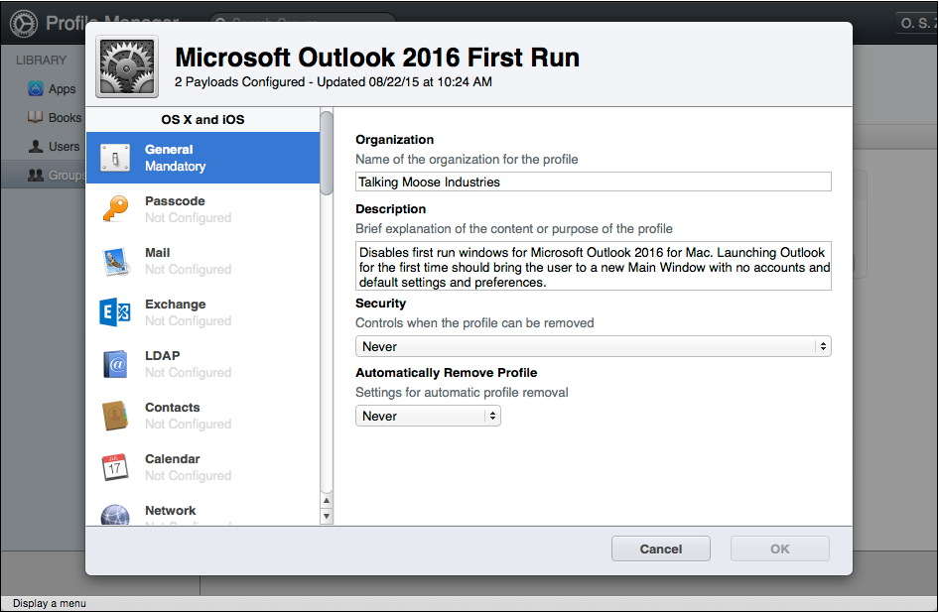Open the Contacts payload settings
This screenshot has width=939, height=612.
203,416
